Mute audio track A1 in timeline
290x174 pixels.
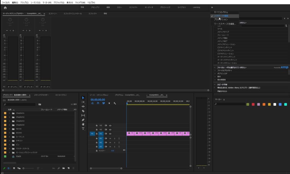[x=110, y=138]
